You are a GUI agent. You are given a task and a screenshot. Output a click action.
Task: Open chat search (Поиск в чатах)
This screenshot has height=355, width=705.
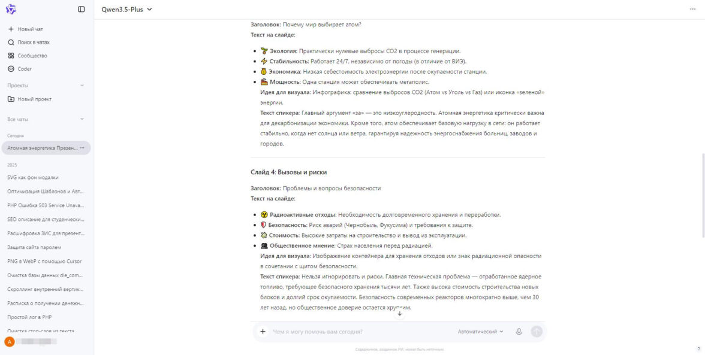click(33, 43)
